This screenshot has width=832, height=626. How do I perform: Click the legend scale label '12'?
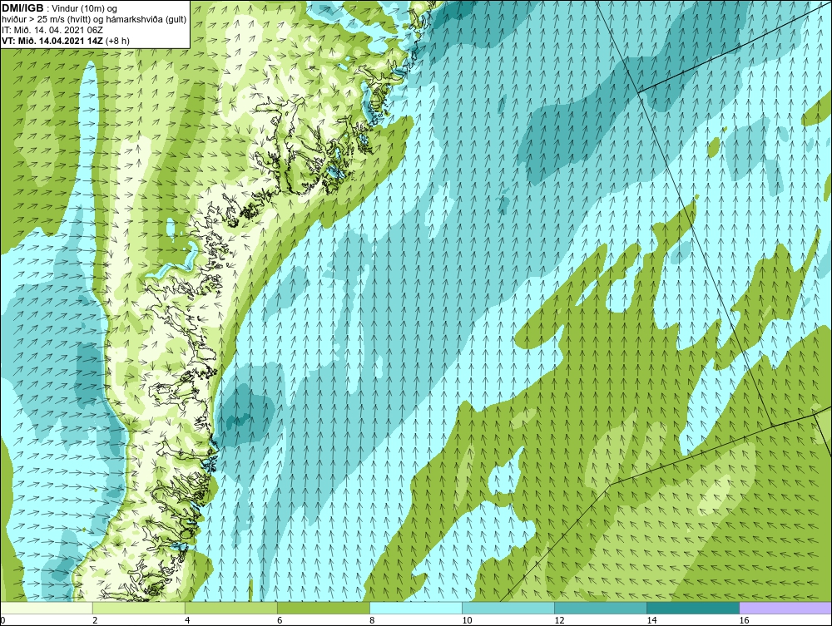(x=559, y=620)
